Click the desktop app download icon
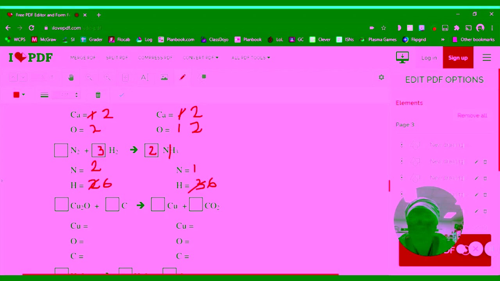This screenshot has width=500, height=281. click(x=402, y=57)
